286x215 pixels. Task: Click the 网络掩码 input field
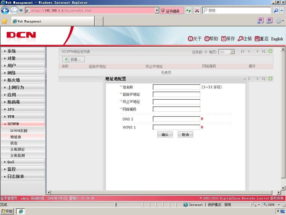pos(177,109)
